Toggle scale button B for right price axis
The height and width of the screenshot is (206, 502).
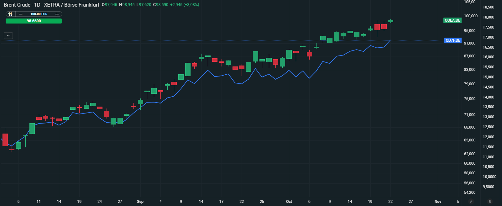tap(490, 202)
